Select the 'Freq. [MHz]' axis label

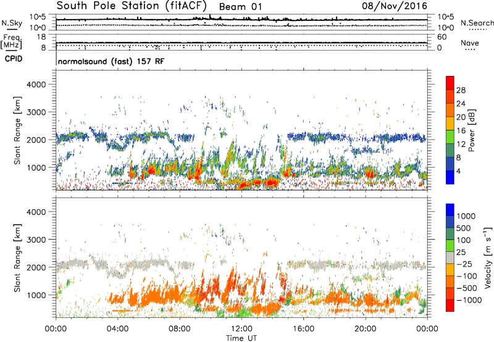[11, 41]
